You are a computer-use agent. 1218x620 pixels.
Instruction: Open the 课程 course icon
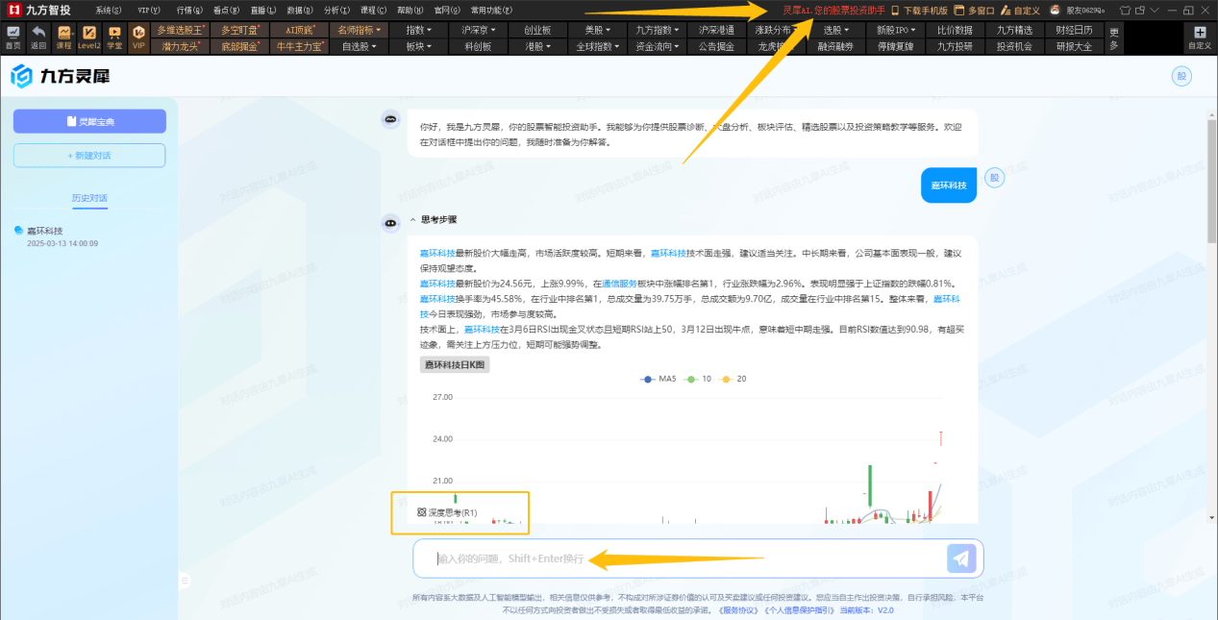[x=63, y=37]
